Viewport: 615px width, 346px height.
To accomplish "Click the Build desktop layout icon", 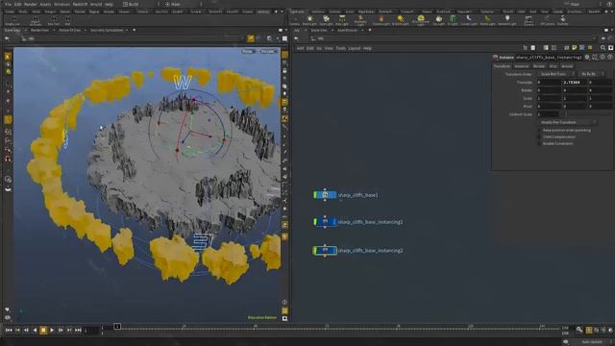I will (x=125, y=4).
